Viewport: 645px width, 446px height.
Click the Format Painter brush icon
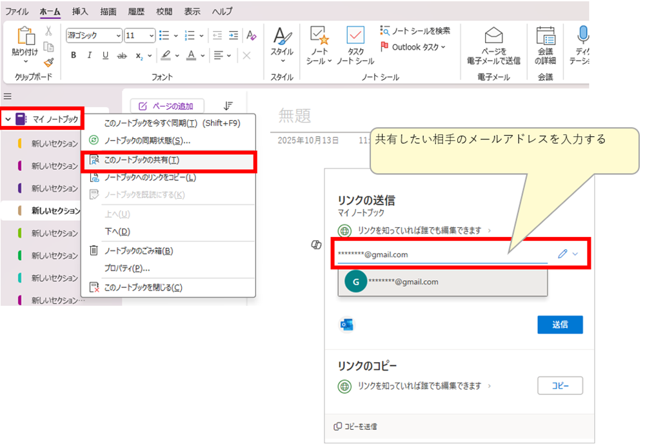point(48,63)
